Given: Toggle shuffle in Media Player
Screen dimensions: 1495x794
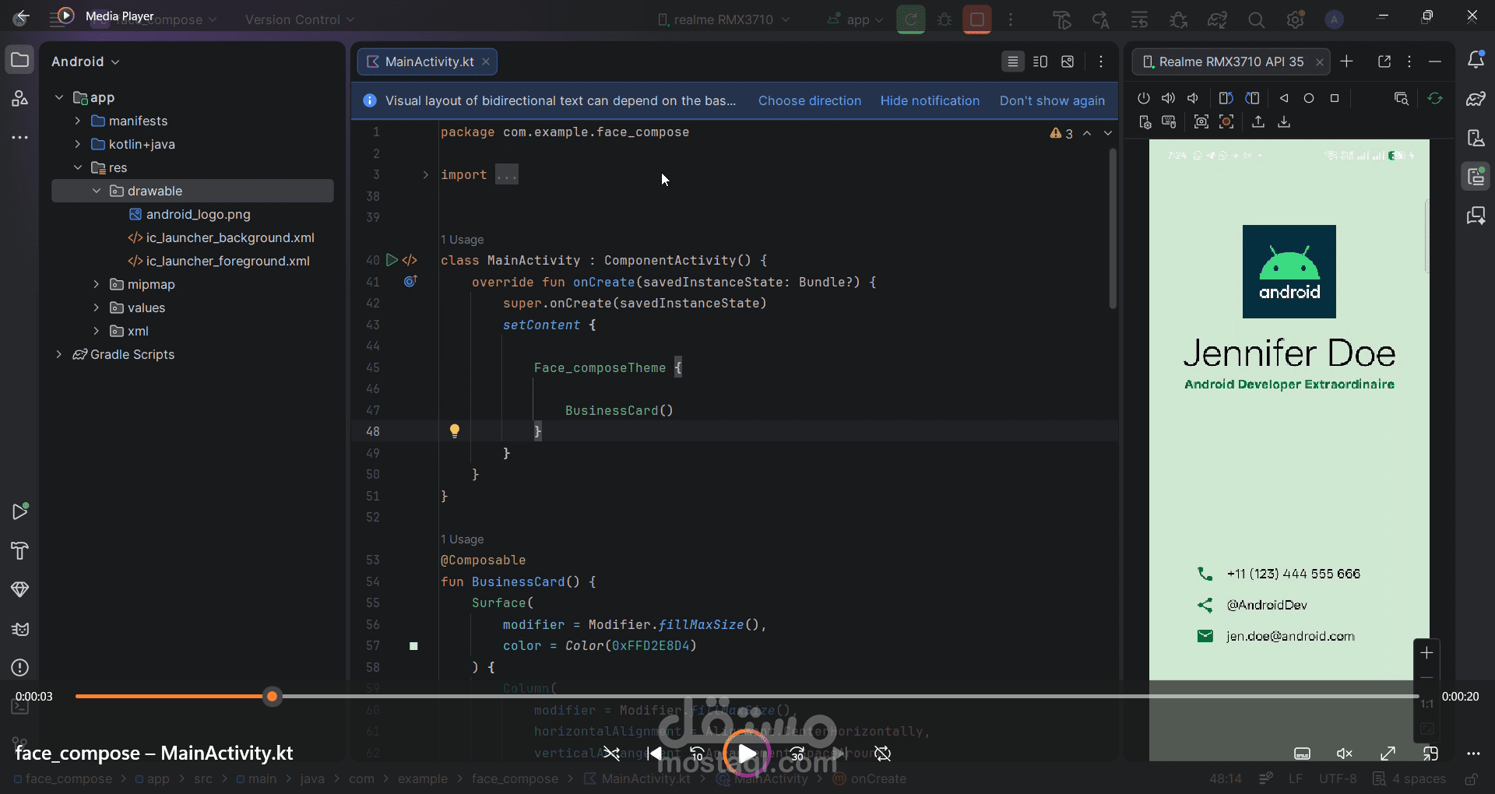Looking at the screenshot, I should click(x=612, y=754).
